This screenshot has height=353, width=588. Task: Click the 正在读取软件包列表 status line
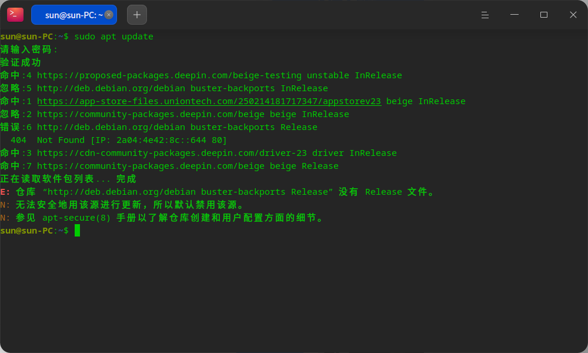click(x=68, y=179)
